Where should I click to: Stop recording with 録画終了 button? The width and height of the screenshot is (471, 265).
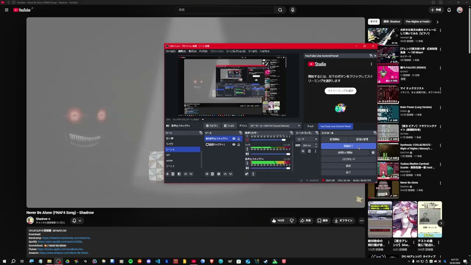coord(348,146)
